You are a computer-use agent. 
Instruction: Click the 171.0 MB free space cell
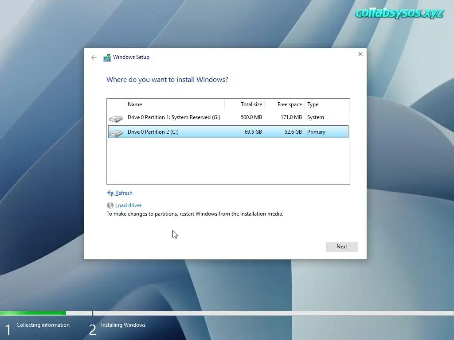click(x=291, y=117)
